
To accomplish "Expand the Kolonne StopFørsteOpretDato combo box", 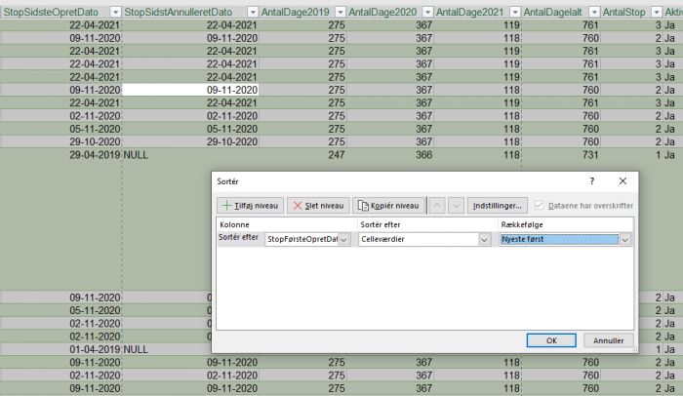I will [x=343, y=239].
